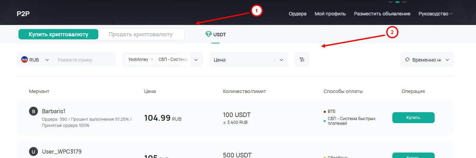Open the Цена sorting dropdown
Screen dimensions: 476x158
281,60
